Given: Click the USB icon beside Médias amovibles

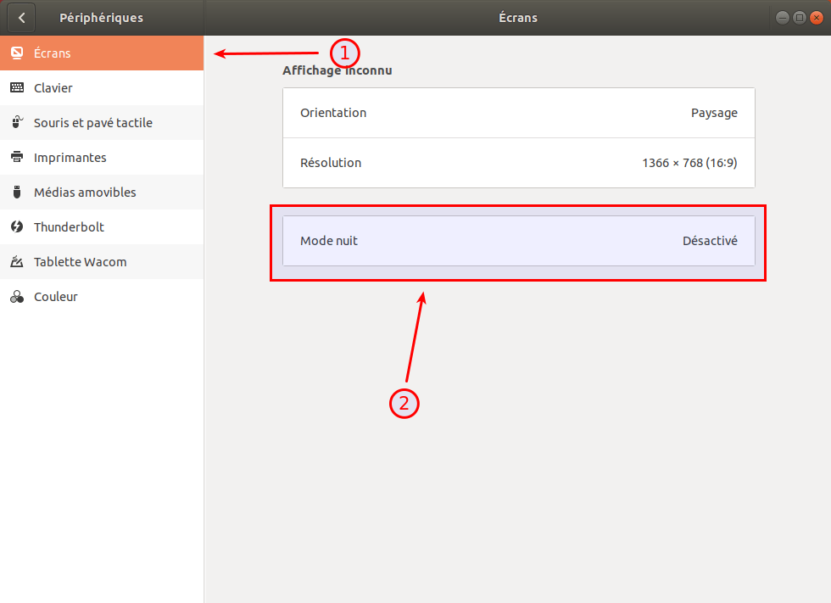Looking at the screenshot, I should [x=17, y=193].
